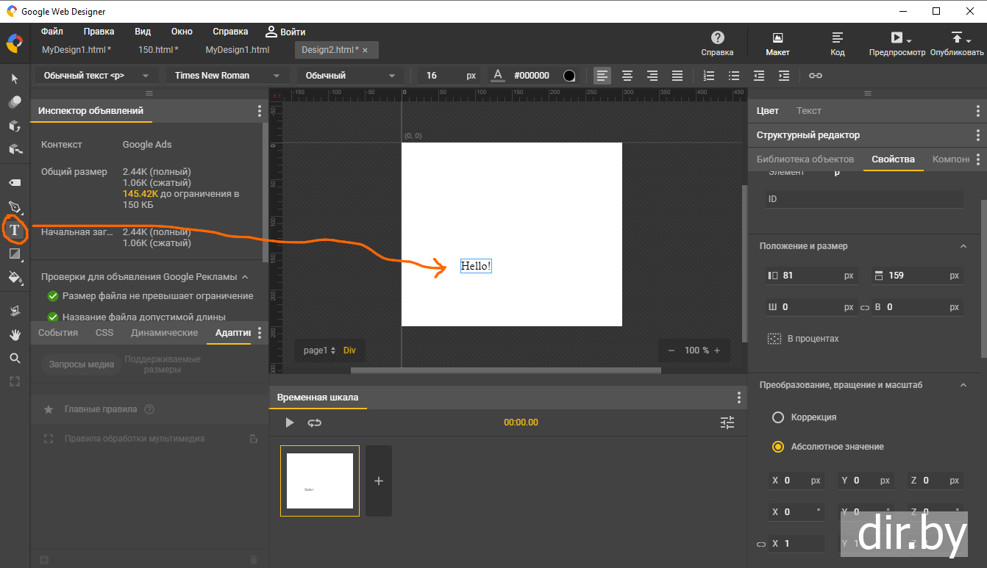Select the Zoom magnifier tool
Screen dimensions: 987x568
[14, 358]
